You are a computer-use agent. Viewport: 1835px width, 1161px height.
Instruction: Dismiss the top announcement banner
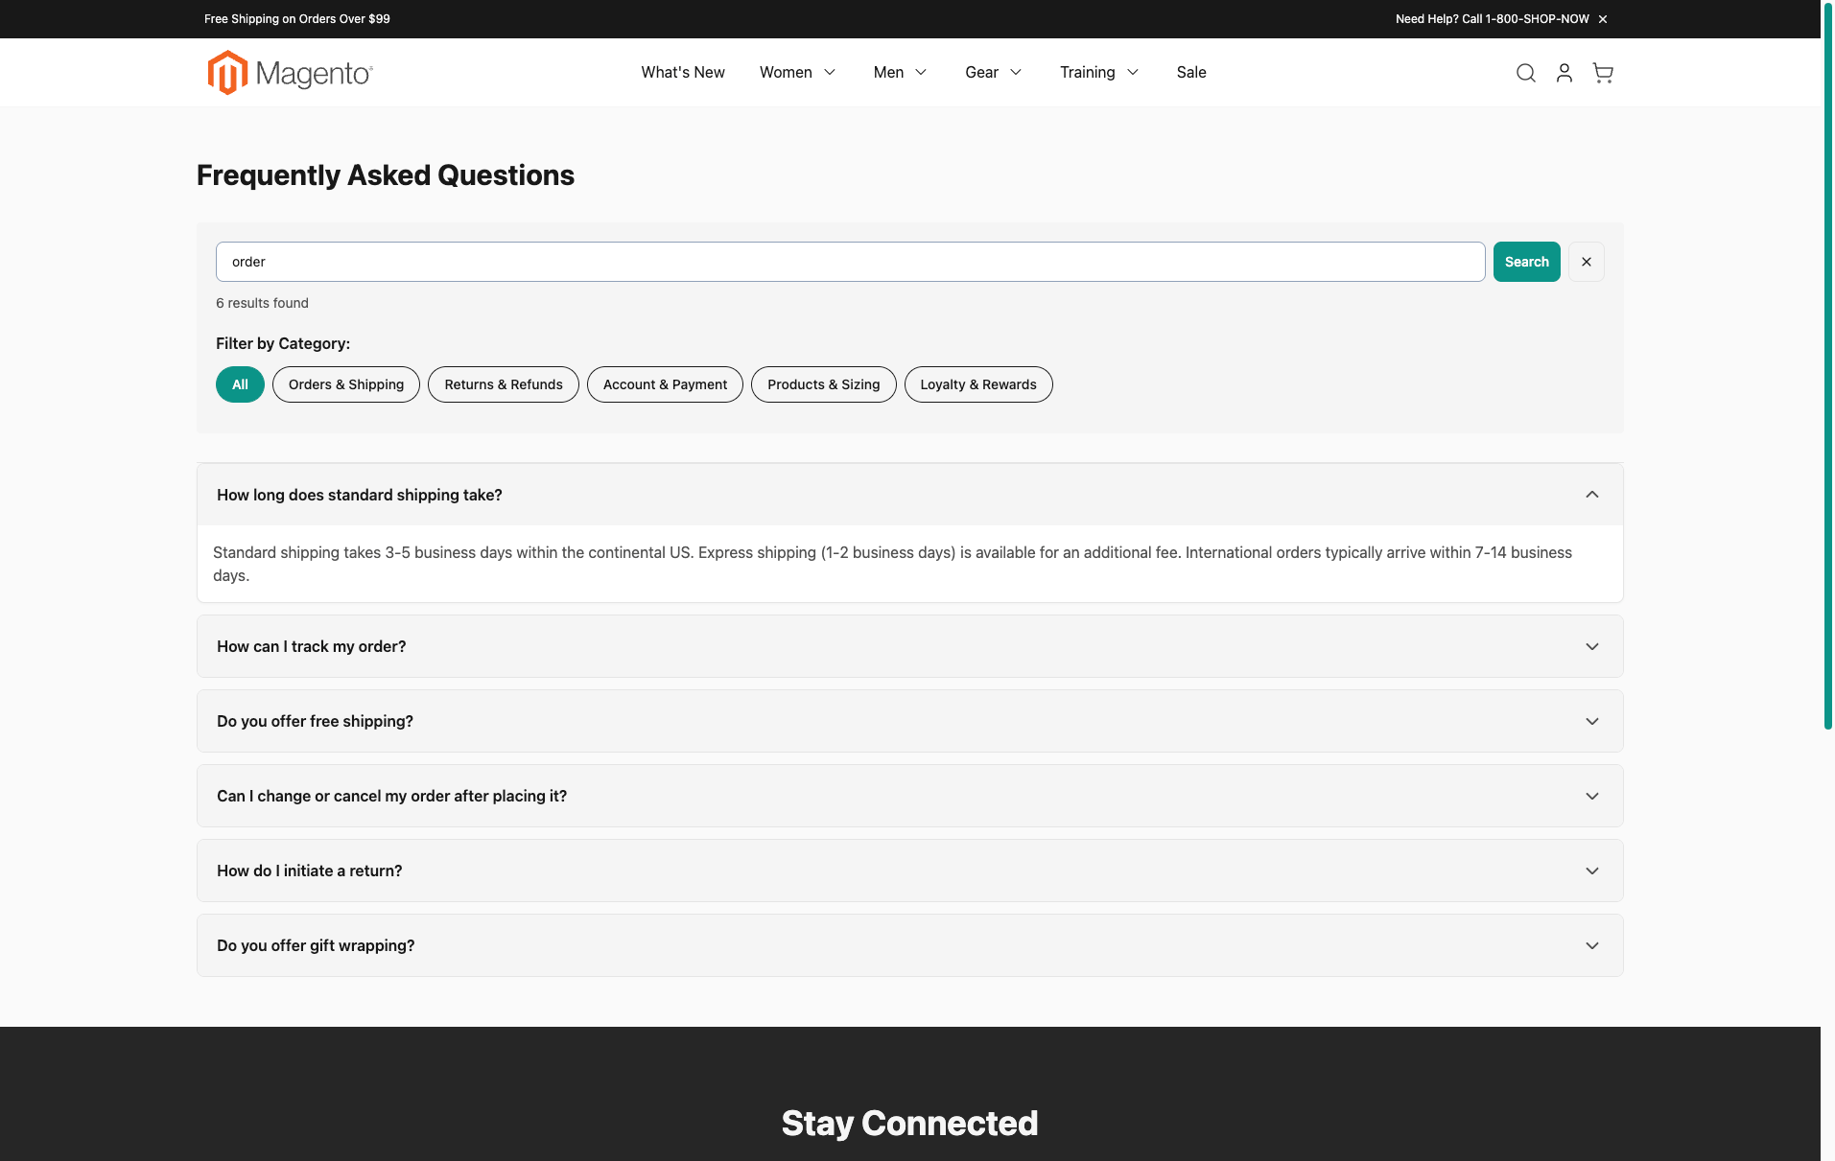click(1602, 19)
